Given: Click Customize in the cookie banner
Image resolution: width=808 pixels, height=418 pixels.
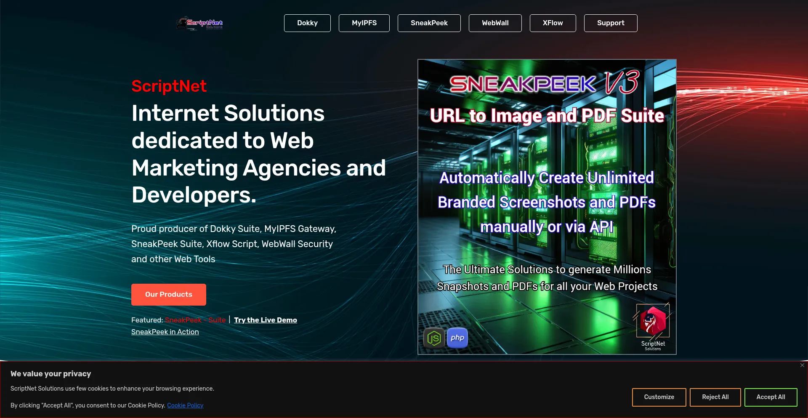Looking at the screenshot, I should pos(659,397).
